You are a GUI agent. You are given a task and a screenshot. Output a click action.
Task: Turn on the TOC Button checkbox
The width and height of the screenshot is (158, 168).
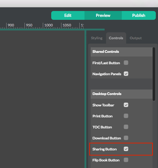pyautogui.click(x=126, y=127)
